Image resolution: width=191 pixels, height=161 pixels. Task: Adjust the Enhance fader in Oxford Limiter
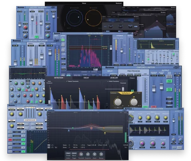pyautogui.click(x=154, y=88)
